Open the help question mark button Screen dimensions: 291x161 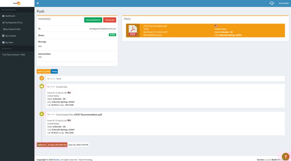286,156
